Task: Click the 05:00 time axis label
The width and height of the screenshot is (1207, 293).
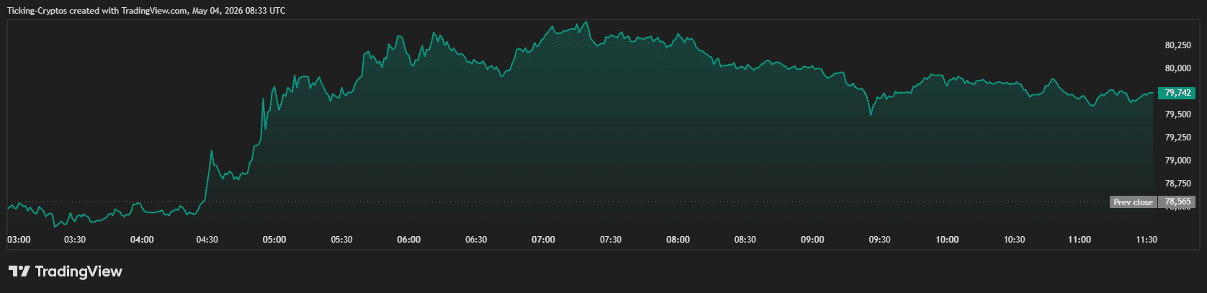Action: [x=274, y=240]
